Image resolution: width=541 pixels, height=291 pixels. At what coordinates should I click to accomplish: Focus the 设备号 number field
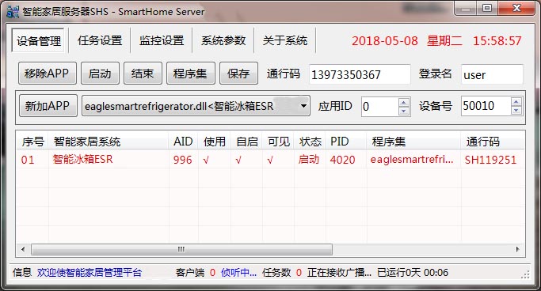click(486, 106)
